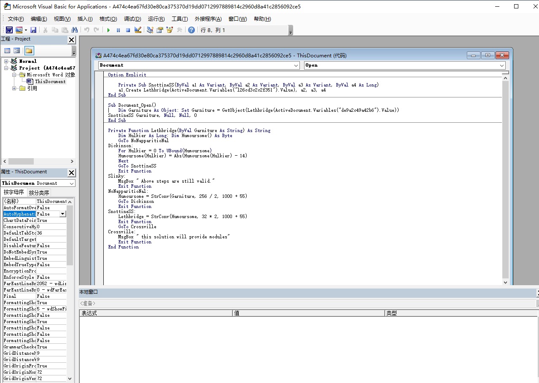539x383 pixels.
Task: Open the ThisDocument object dropdown in Properties
Action: pyautogui.click(x=72, y=183)
